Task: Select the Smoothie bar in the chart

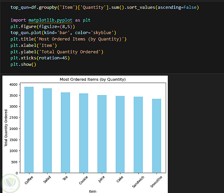Action: pos(156,136)
